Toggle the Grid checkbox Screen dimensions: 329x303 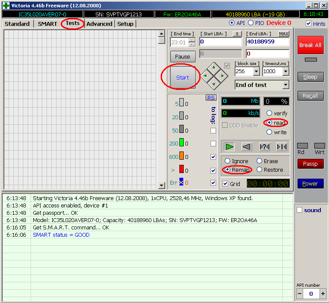tap(226, 184)
